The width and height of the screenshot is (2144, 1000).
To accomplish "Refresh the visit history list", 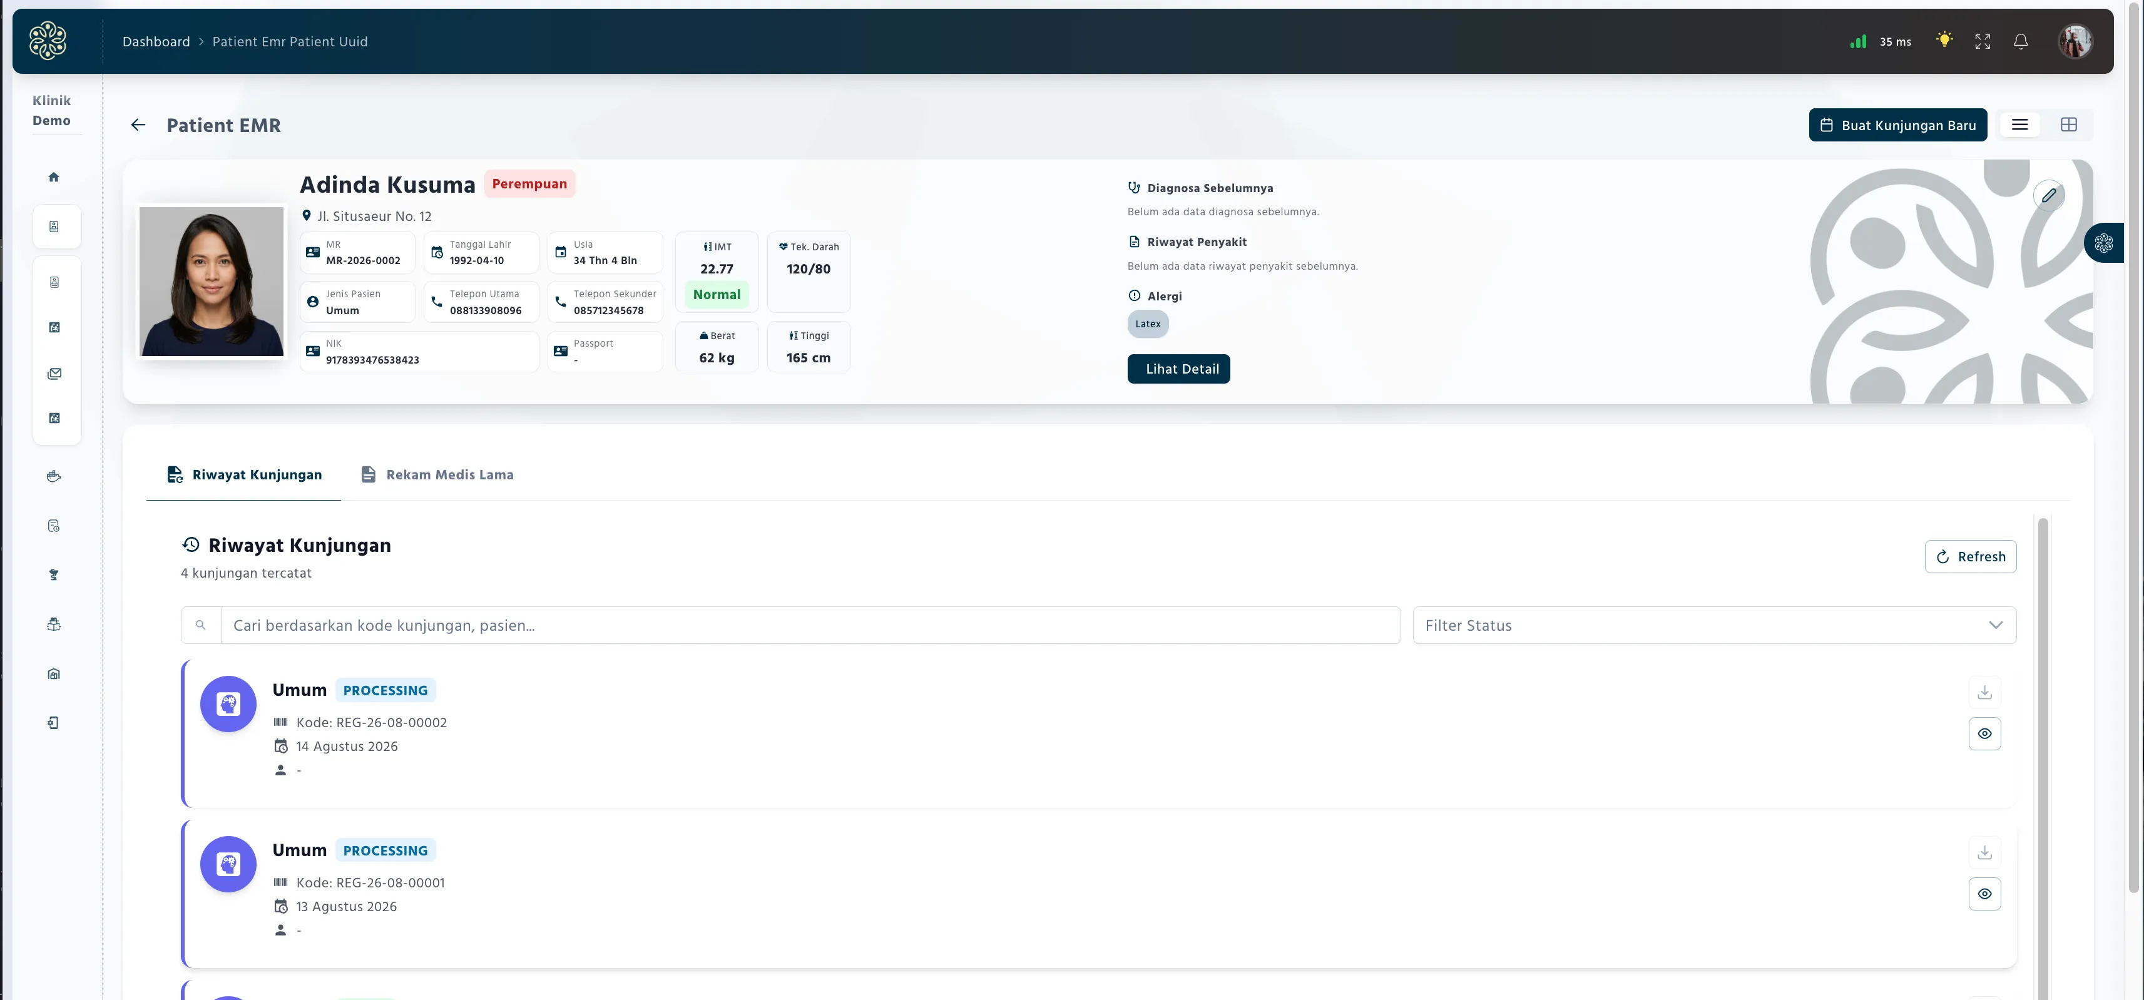I will (x=1970, y=556).
